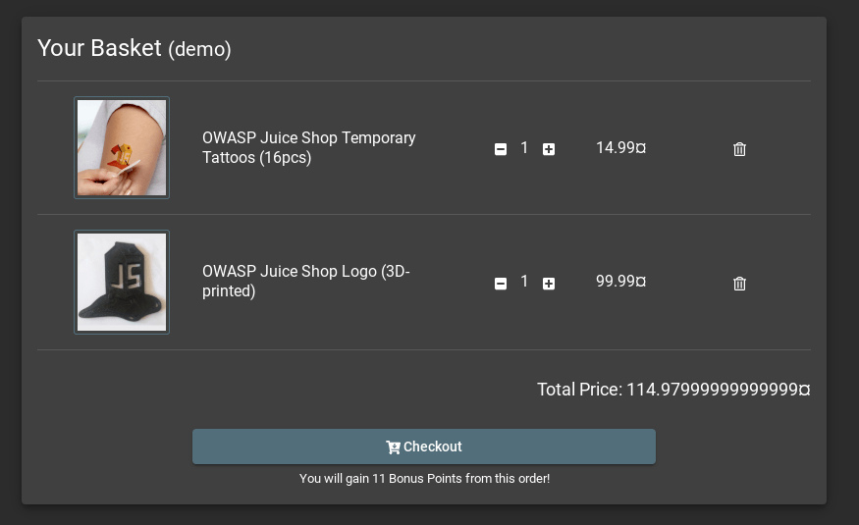Click the 14.99 price of the tattoos
This screenshot has height=525, width=859.
[x=620, y=148]
